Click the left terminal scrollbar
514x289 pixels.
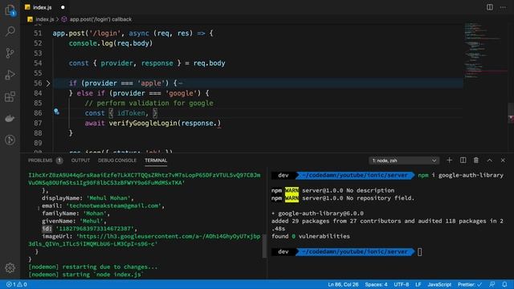point(264,246)
